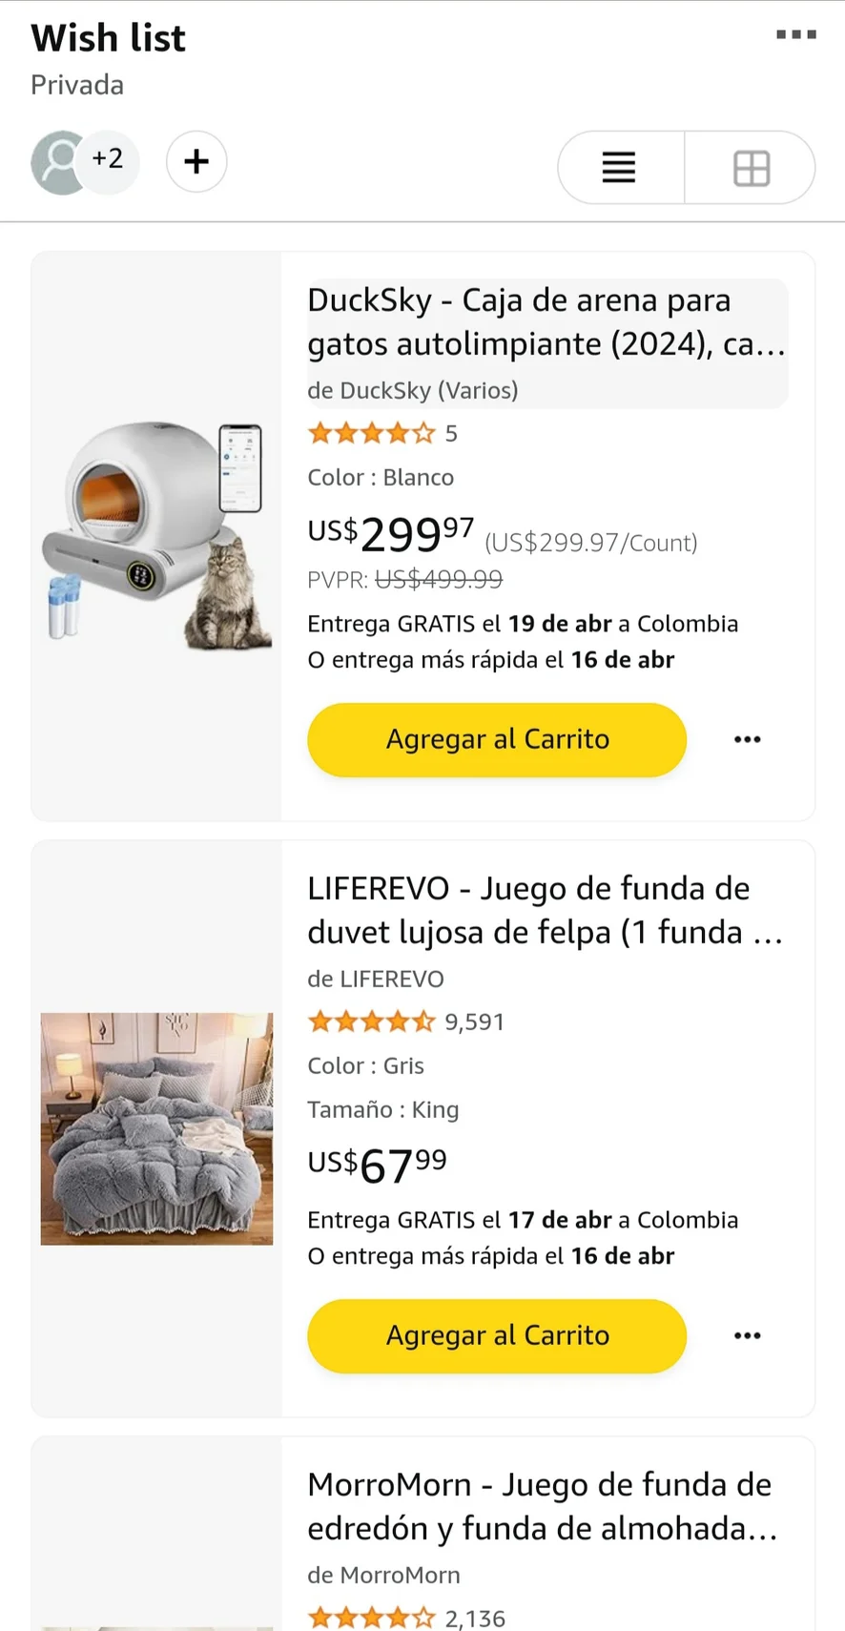
Task: Tap LIFEREVO price US$67.99
Action: pyautogui.click(x=378, y=1164)
